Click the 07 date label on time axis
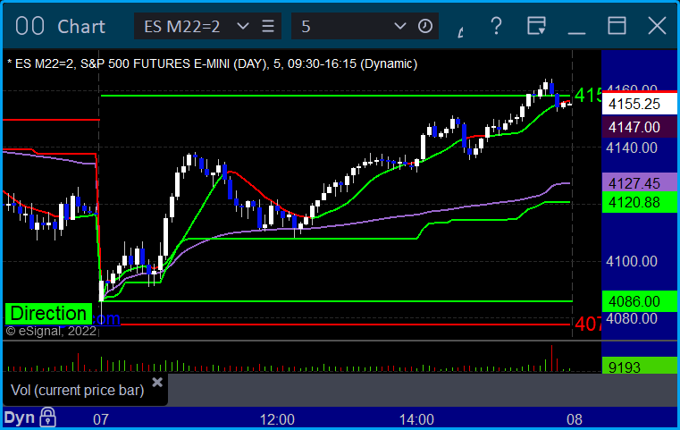 point(101,419)
